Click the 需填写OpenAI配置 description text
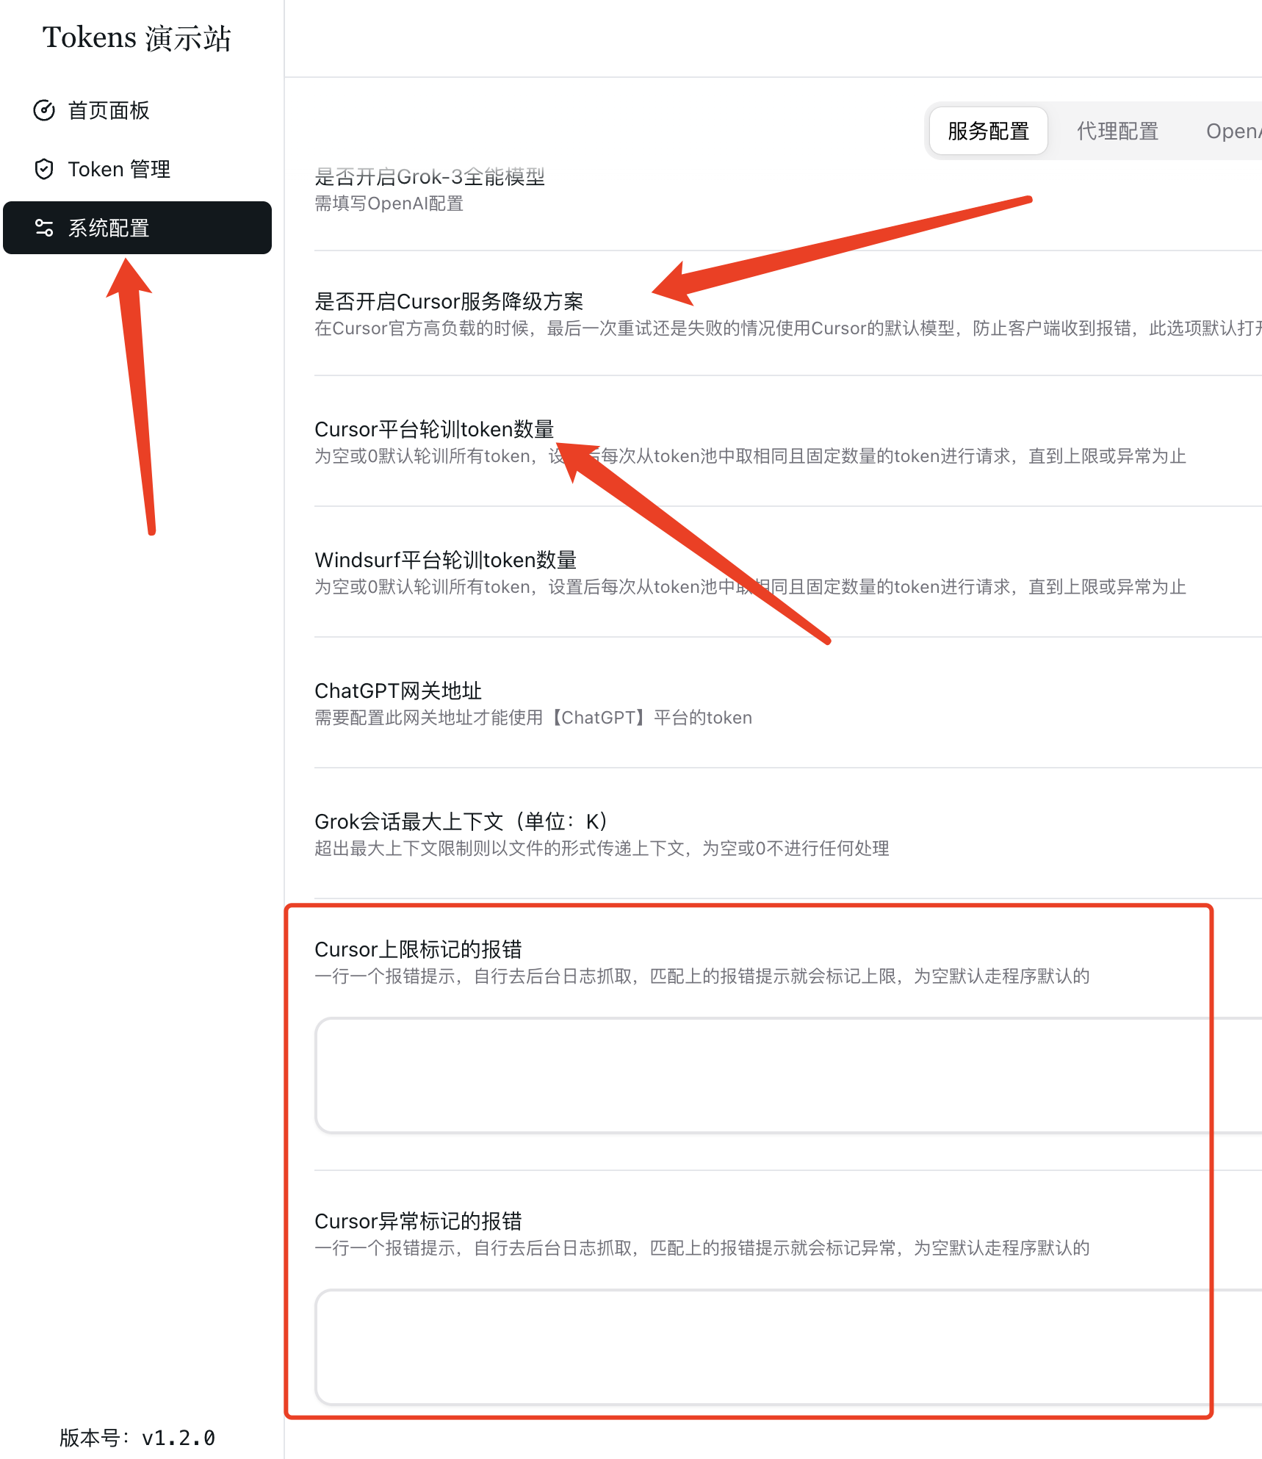Viewport: 1262px width, 1459px height. pos(389,203)
